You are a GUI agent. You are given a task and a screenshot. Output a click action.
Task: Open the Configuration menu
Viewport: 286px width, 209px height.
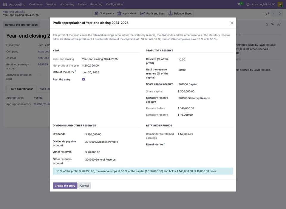(x=114, y=4)
